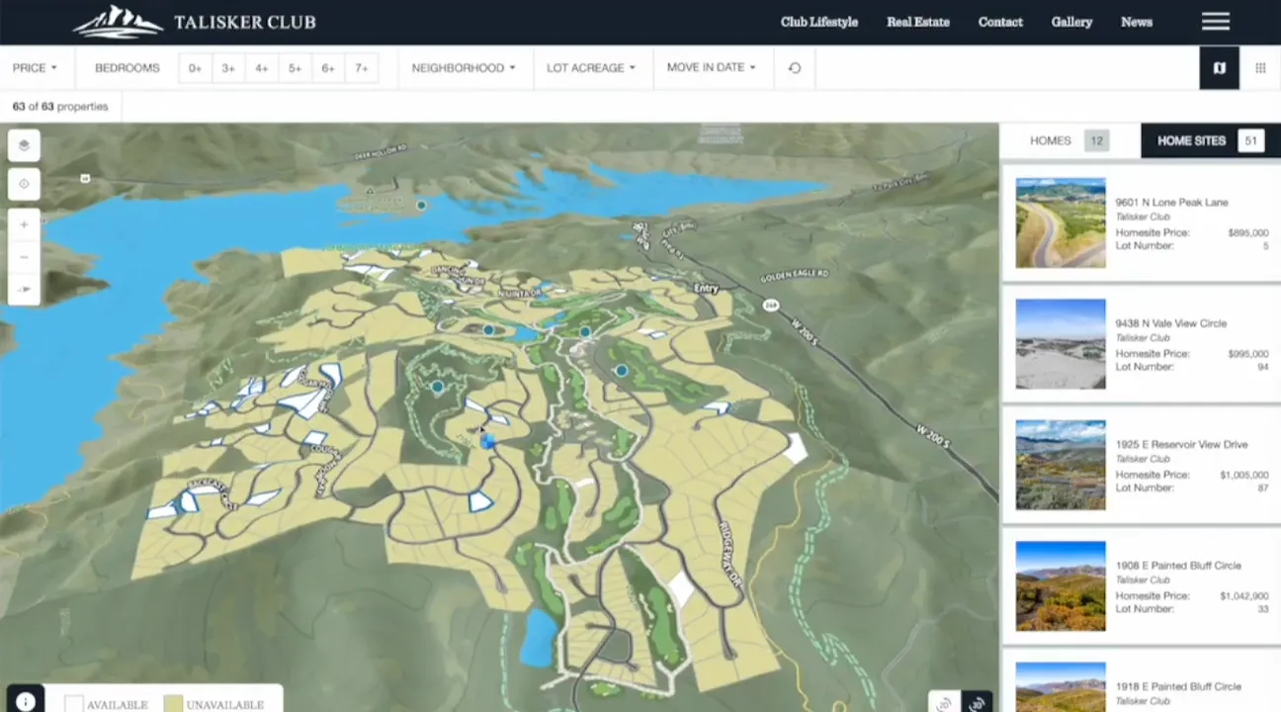This screenshot has height=712, width=1281.
Task: Click the $995,000 homesite price
Action: 1247,354
